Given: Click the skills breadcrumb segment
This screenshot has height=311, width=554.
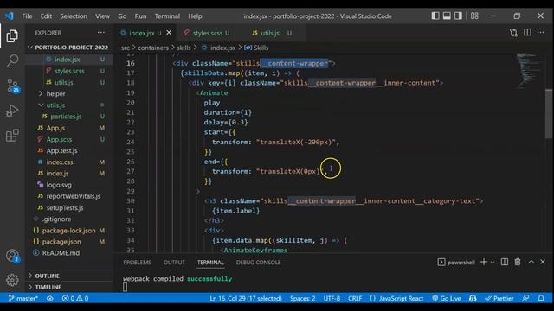Looking at the screenshot, I should (x=184, y=48).
